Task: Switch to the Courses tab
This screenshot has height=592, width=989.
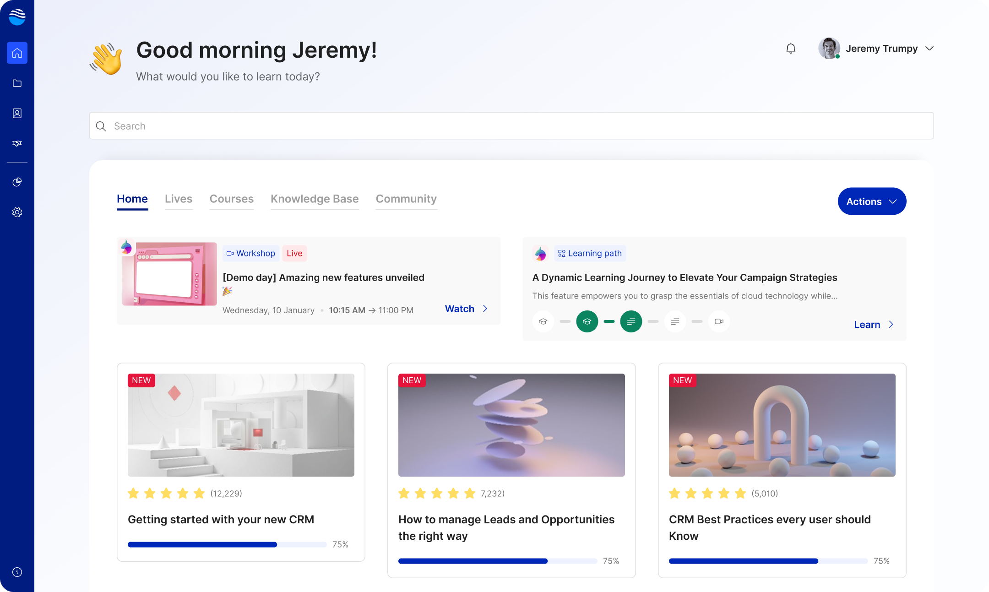Action: click(x=231, y=199)
